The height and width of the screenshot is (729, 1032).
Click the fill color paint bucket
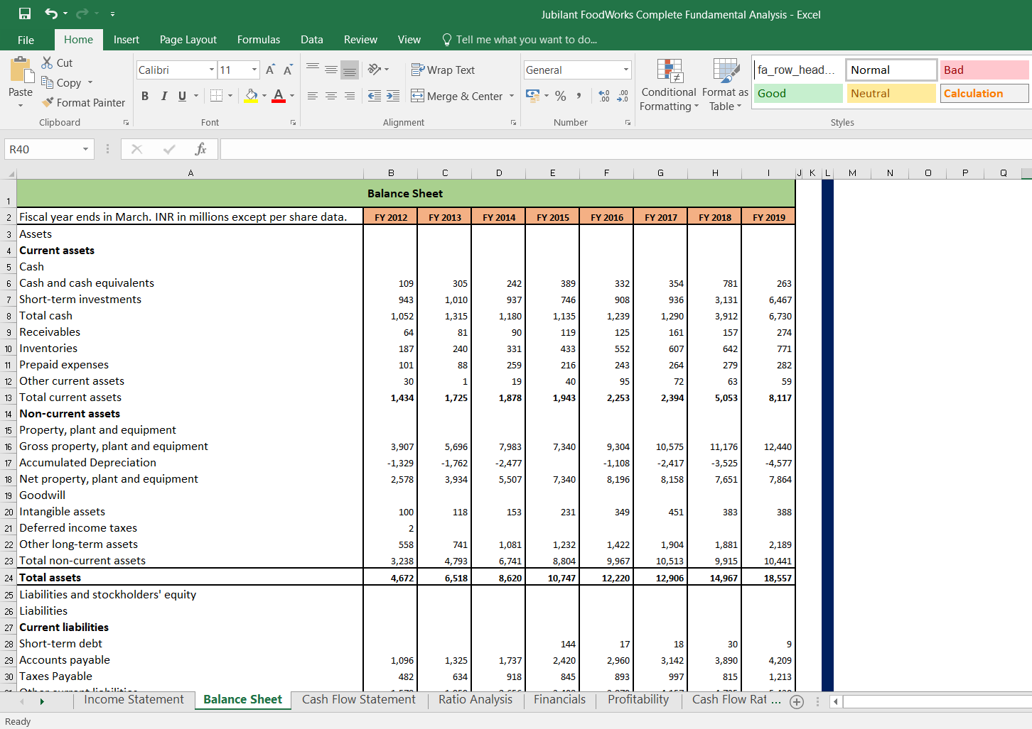(251, 95)
